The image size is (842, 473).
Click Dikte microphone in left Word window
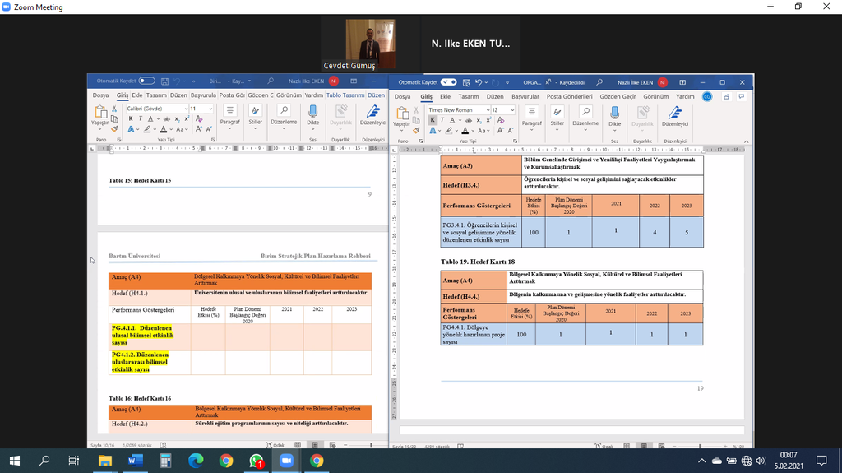(x=312, y=115)
